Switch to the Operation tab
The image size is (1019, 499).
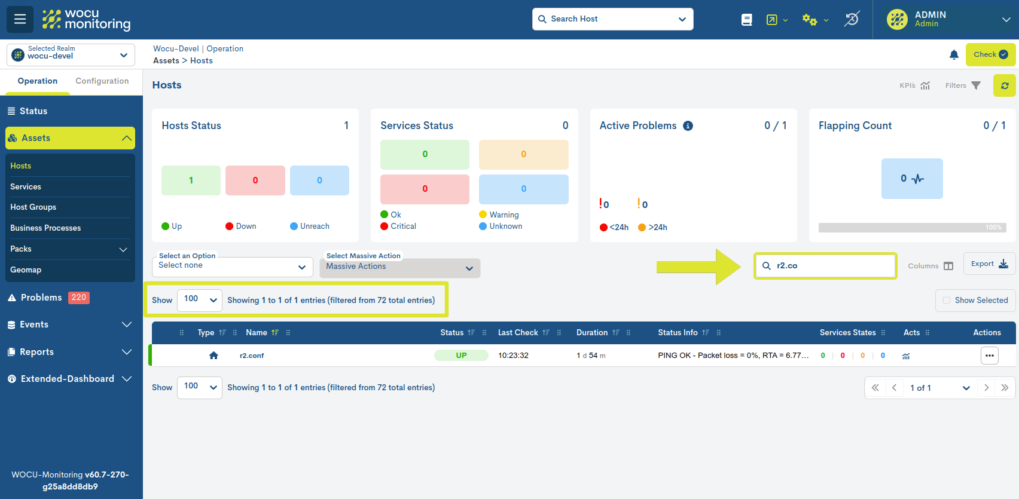click(x=38, y=81)
